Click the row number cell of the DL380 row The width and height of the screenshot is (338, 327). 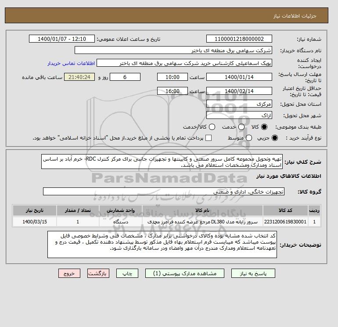coord(314,222)
